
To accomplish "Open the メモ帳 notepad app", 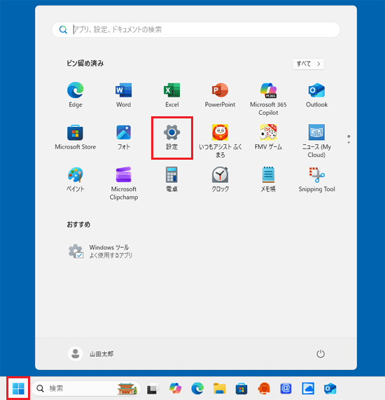I will click(268, 179).
